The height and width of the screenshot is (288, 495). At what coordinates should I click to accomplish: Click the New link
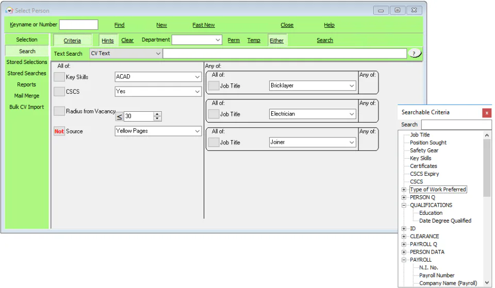(161, 25)
